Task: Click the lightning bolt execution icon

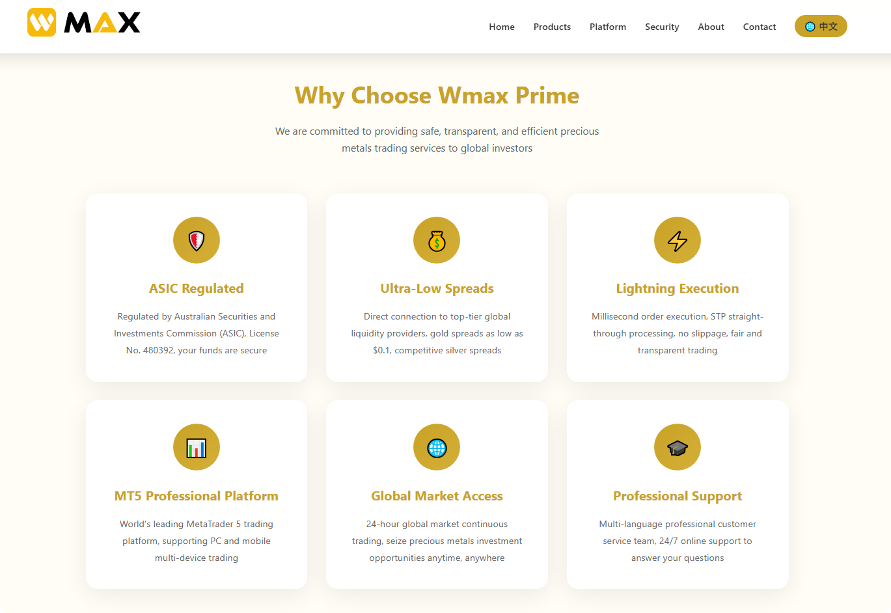Action: pos(678,241)
